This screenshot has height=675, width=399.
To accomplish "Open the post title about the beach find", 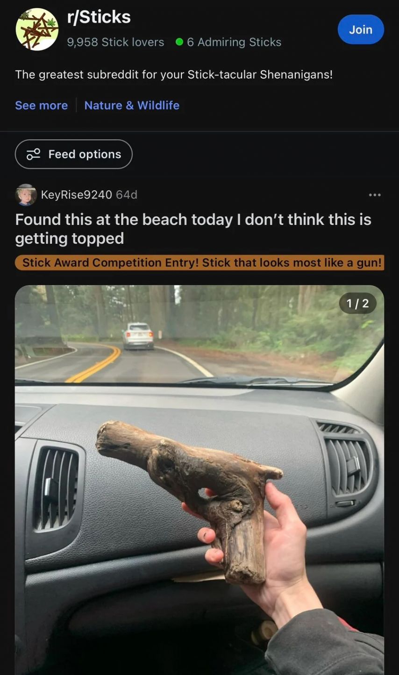I will point(193,229).
